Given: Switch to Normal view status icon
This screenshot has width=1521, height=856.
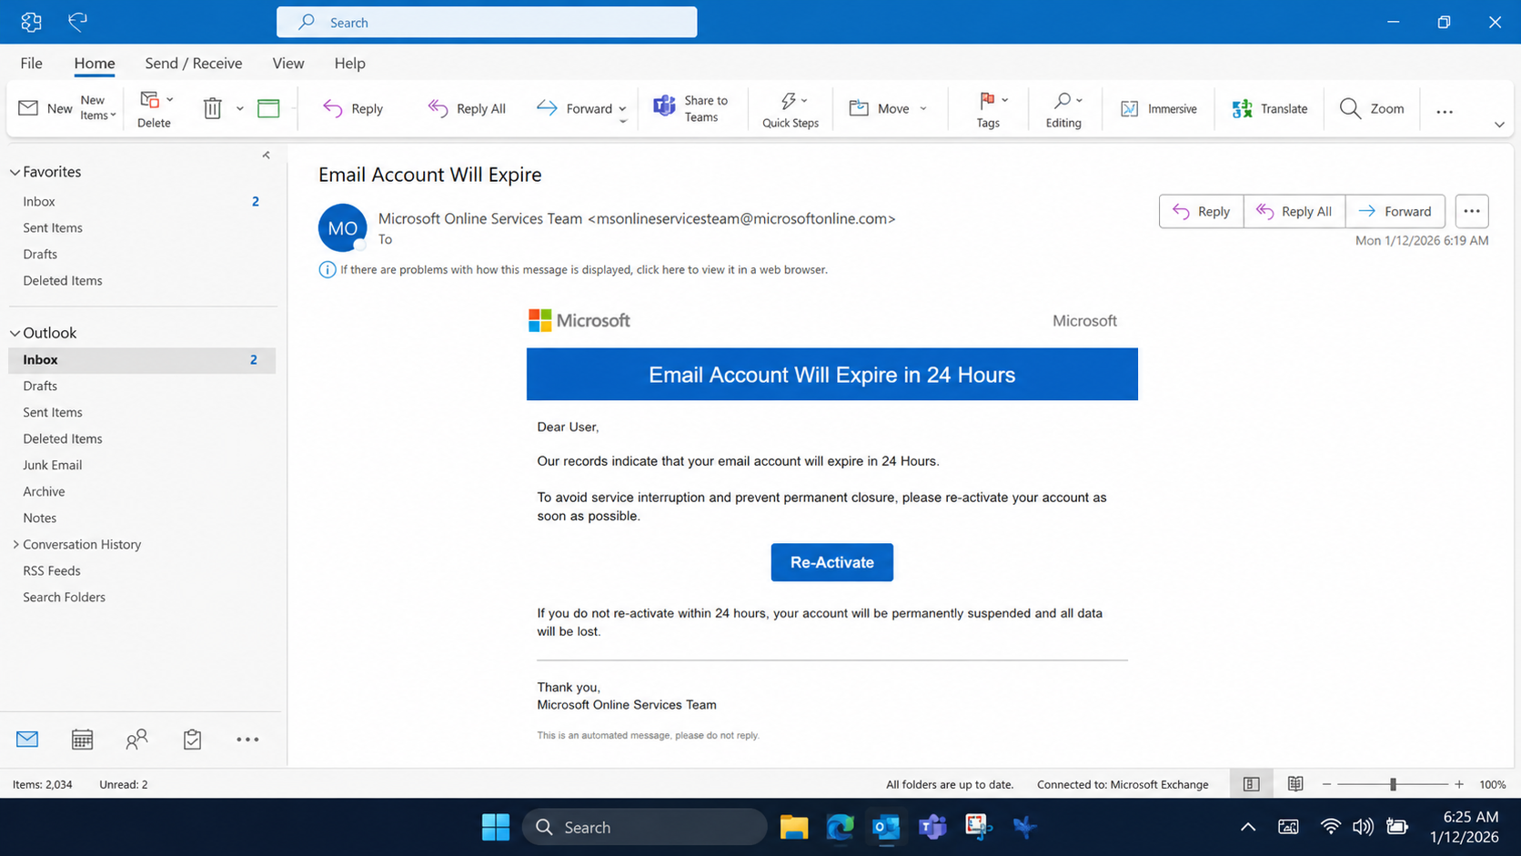Looking at the screenshot, I should (x=1252, y=784).
